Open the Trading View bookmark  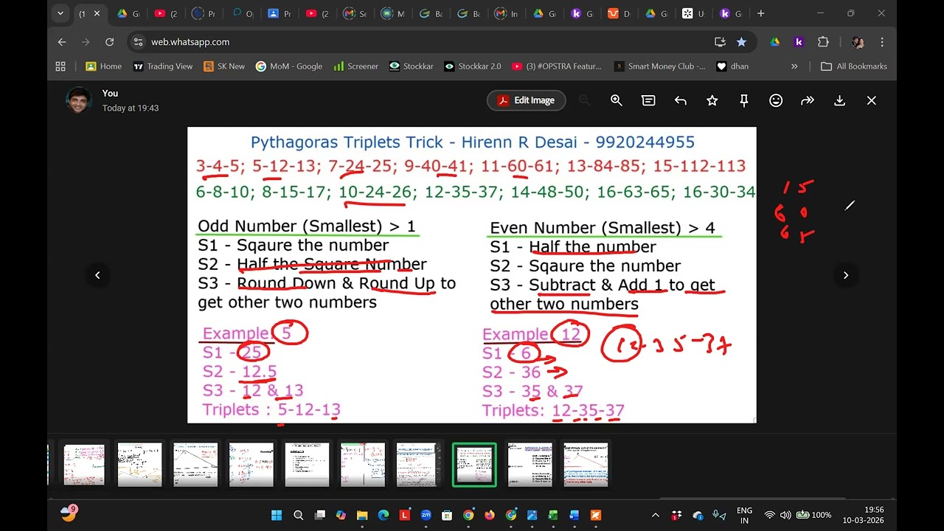[x=162, y=66]
